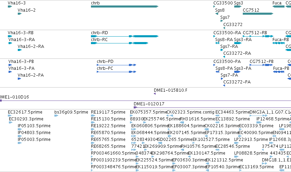The image size is (291, 172).
Task: Select the Fuca gene arrow
Action: coord(278,6)
